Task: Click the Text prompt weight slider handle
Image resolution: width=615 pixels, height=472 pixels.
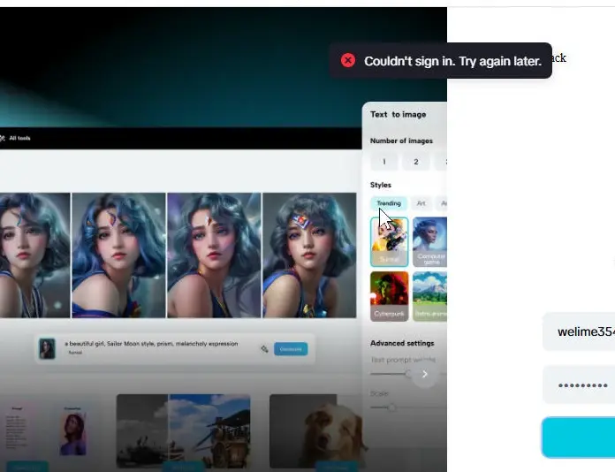Action: point(409,374)
